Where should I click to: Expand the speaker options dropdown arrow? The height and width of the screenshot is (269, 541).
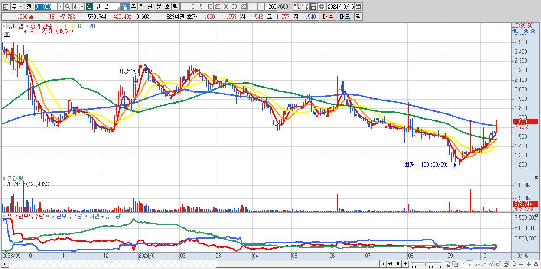pyautogui.click(x=82, y=6)
